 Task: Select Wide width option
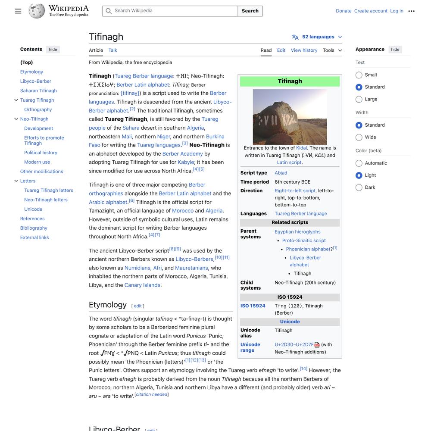359,137
